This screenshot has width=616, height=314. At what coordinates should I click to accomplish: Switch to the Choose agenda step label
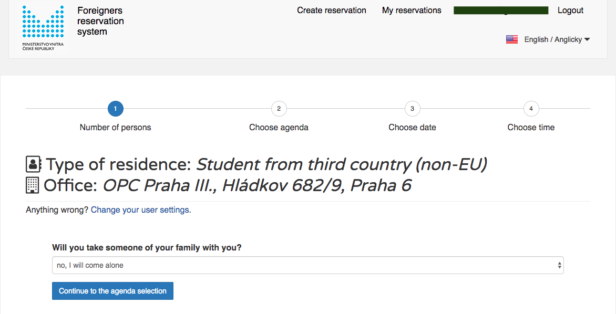click(x=279, y=127)
